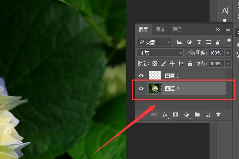Click the 不透明度 100% value field
Viewport: 239px width, 159px height.
tap(216, 53)
